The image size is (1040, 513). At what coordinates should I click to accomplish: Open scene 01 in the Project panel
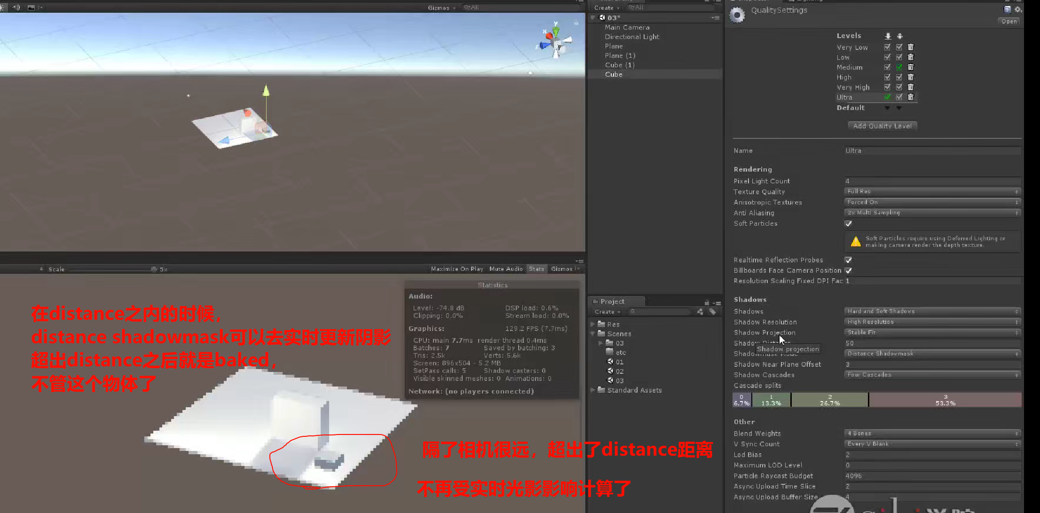click(619, 362)
